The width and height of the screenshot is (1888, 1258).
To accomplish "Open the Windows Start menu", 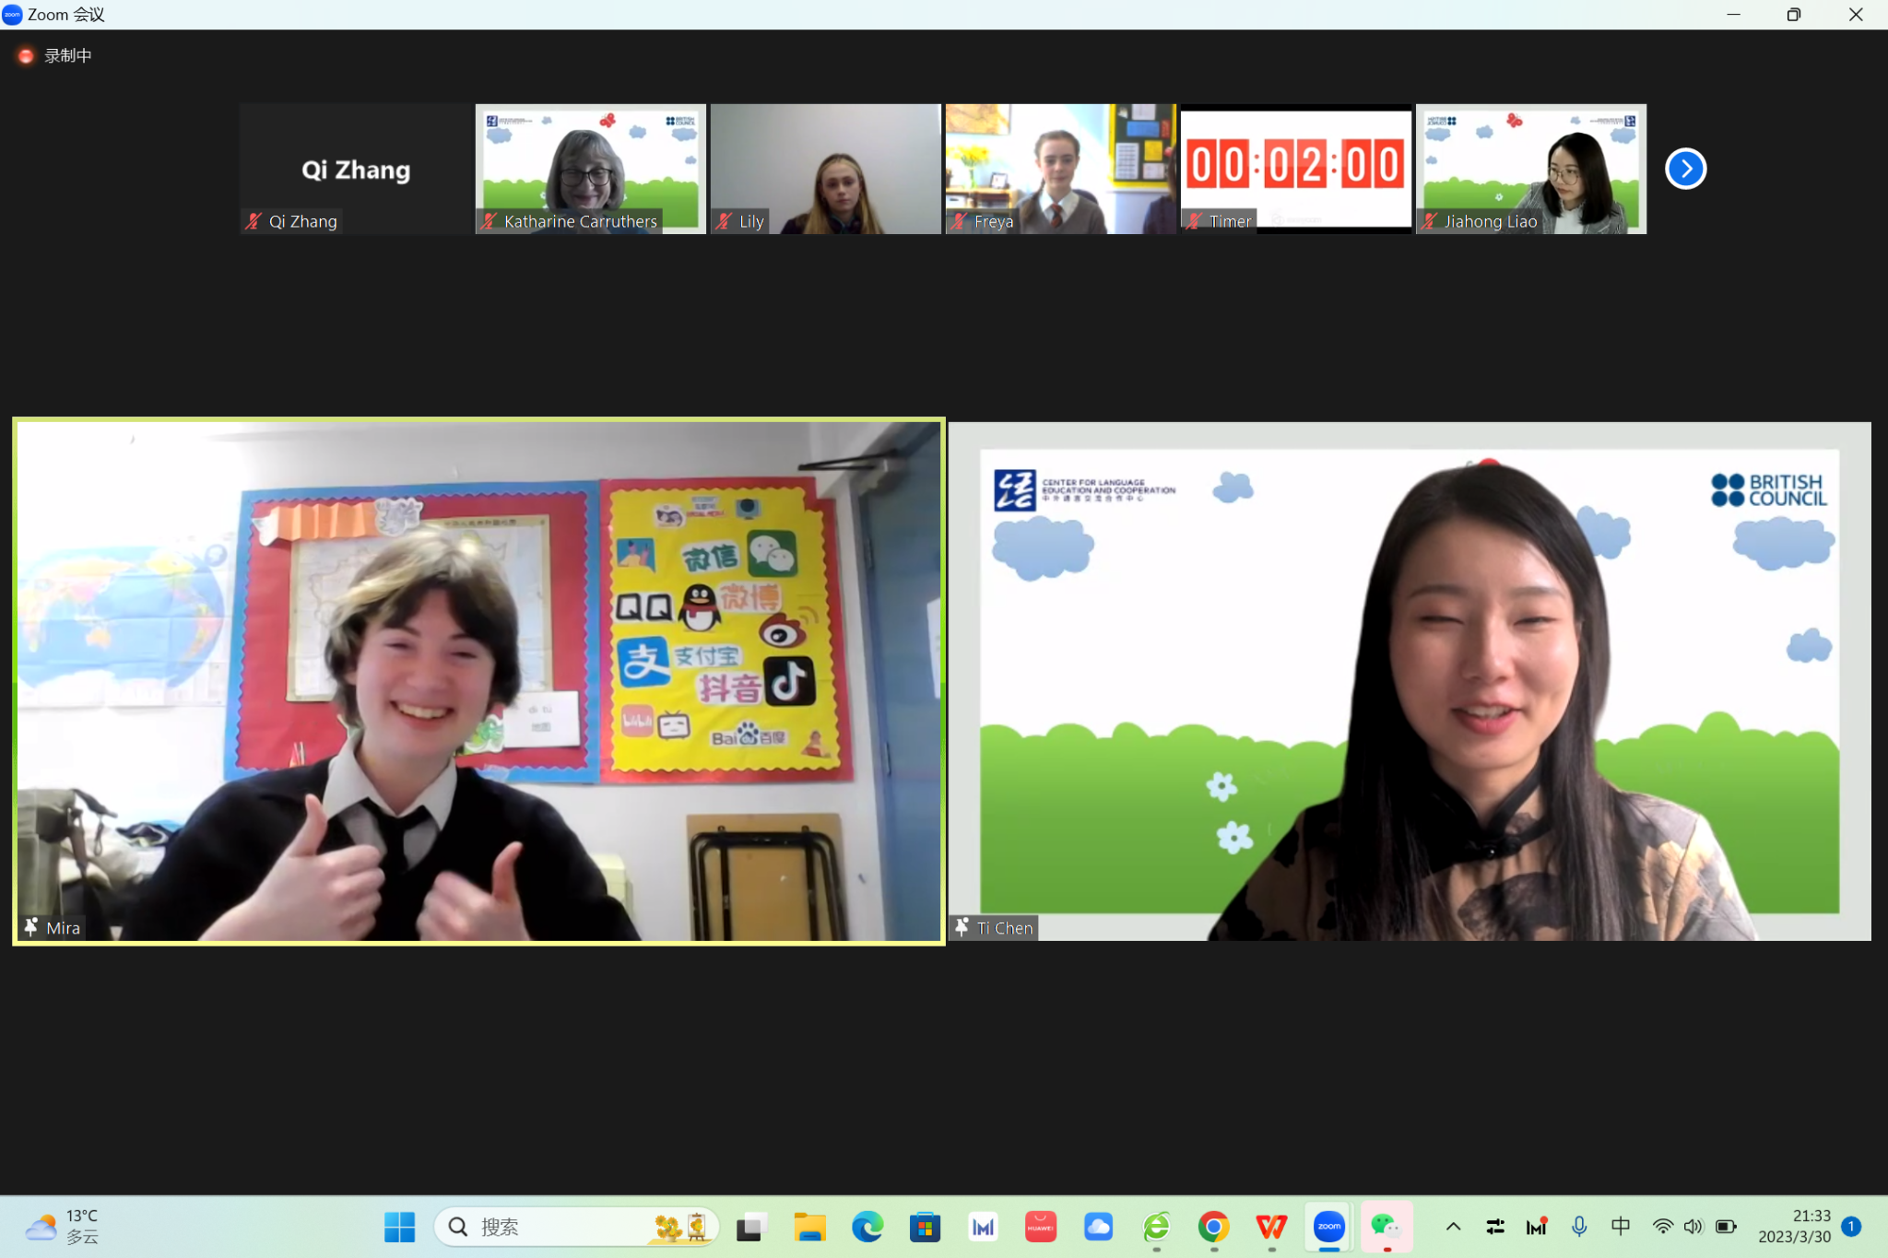I will 399,1227.
